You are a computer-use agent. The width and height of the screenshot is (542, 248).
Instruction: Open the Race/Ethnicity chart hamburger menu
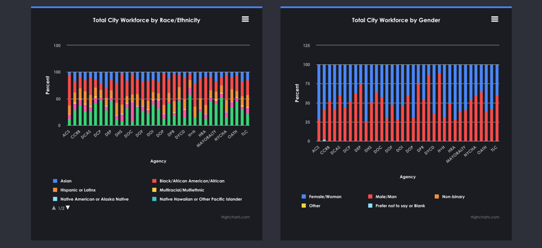245,19
